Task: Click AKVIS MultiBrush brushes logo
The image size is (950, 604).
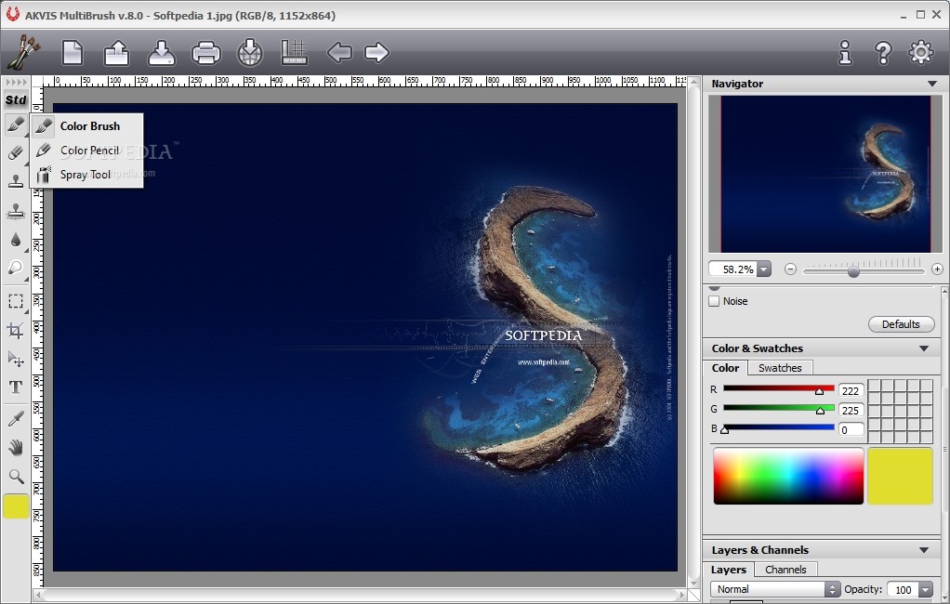Action: coord(23,52)
